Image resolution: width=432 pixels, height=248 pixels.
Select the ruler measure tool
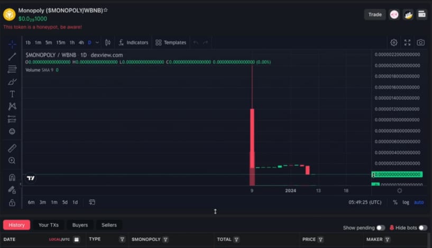click(x=12, y=148)
